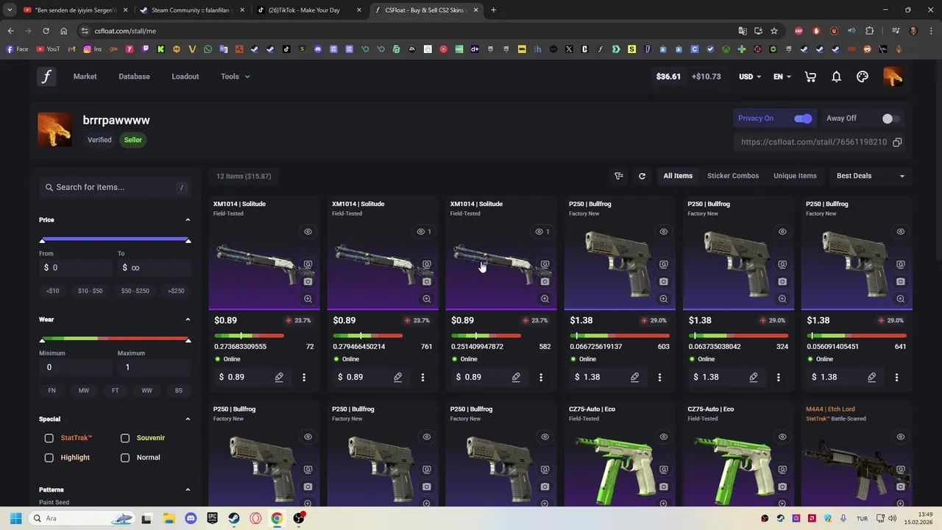Viewport: 942px width, 530px height.
Task: Open the Tools dropdown menu
Action: [x=235, y=77]
